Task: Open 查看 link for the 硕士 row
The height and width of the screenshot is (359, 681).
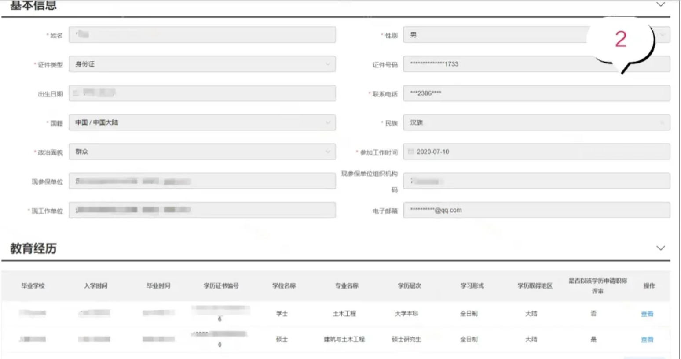Action: (647, 340)
